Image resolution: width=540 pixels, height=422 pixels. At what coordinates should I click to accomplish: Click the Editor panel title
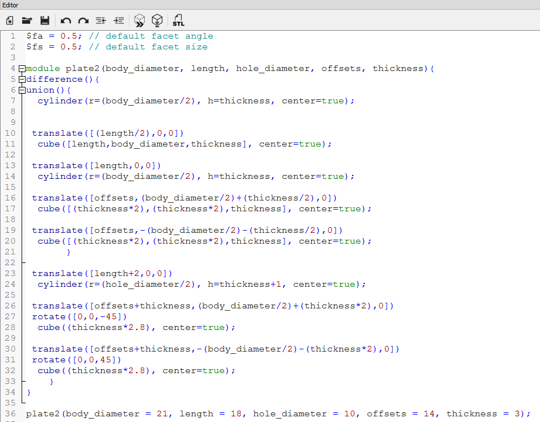pos(10,5)
